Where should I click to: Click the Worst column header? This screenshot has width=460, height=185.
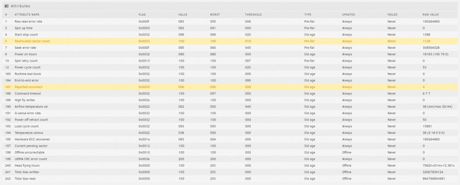point(215,15)
